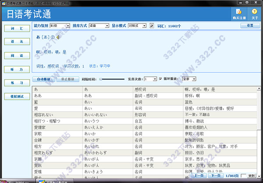
Task: Open the 模拟测试 mock test section
Action: (x=14, y=96)
